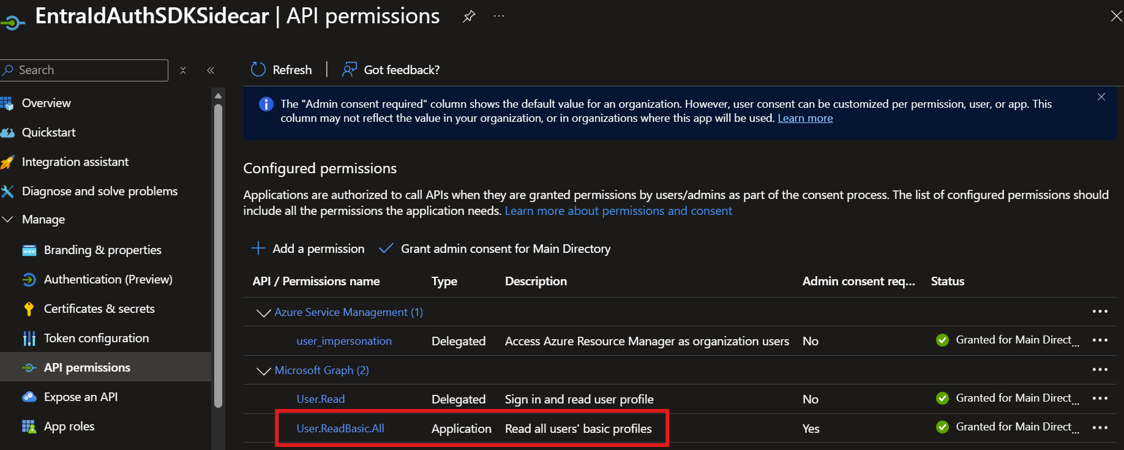Dismiss the admin consent info banner
The width and height of the screenshot is (1124, 450).
[x=1101, y=97]
